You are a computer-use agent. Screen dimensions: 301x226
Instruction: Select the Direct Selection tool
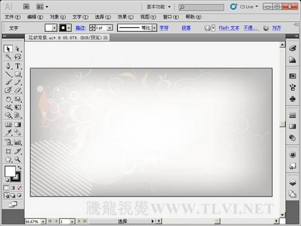[x=17, y=49]
